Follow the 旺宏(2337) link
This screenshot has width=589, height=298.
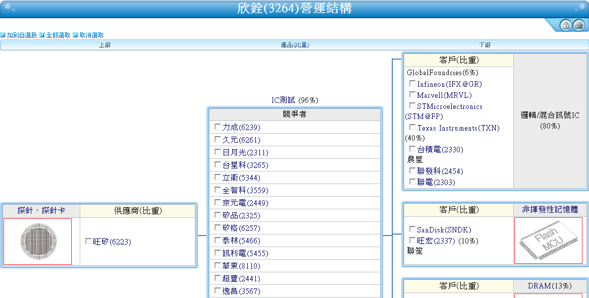(x=436, y=241)
